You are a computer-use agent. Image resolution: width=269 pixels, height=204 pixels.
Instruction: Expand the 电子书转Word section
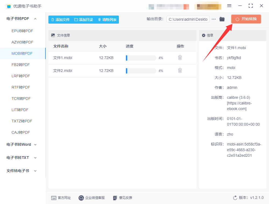pyautogui.click(x=22, y=145)
